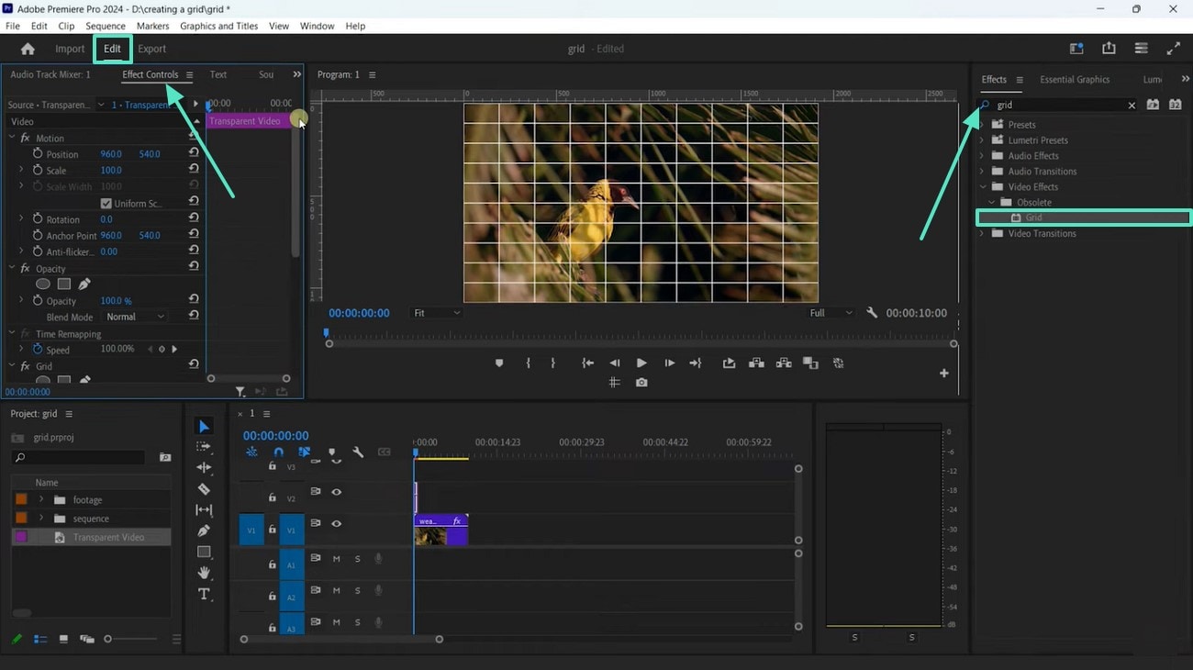Mute audio track A1

pos(337,559)
